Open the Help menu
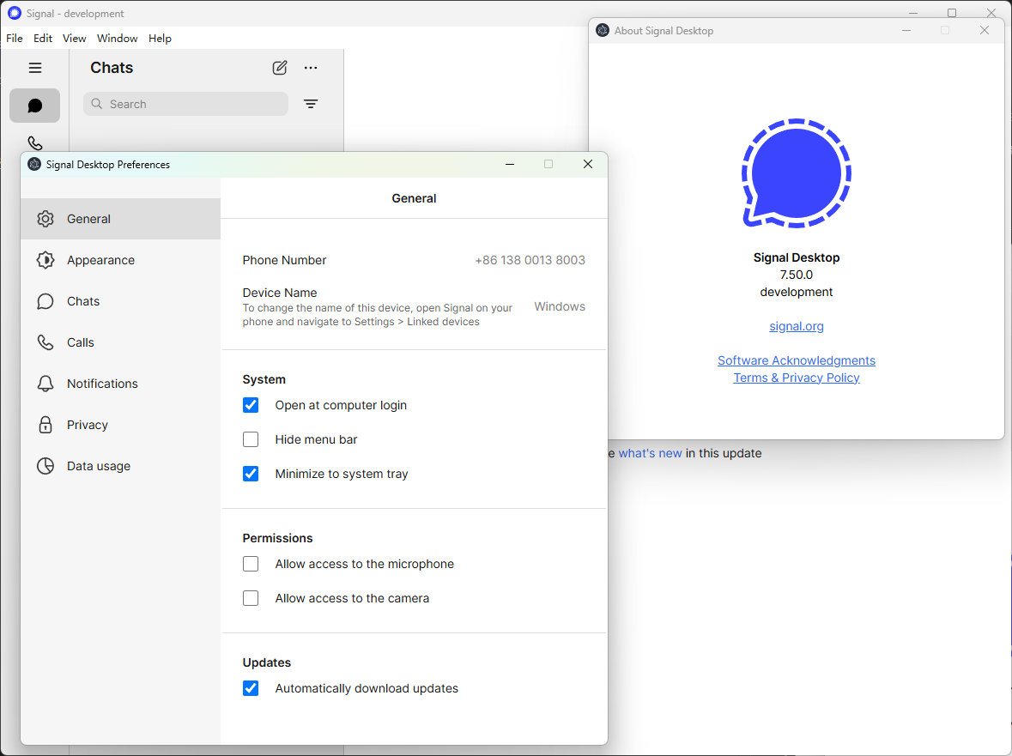The image size is (1012, 756). point(160,38)
